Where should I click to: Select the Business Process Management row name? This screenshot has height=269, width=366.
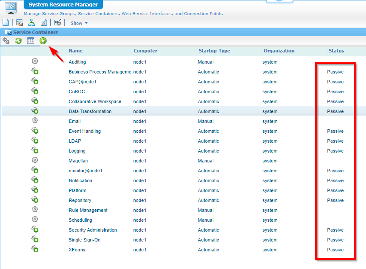point(99,72)
